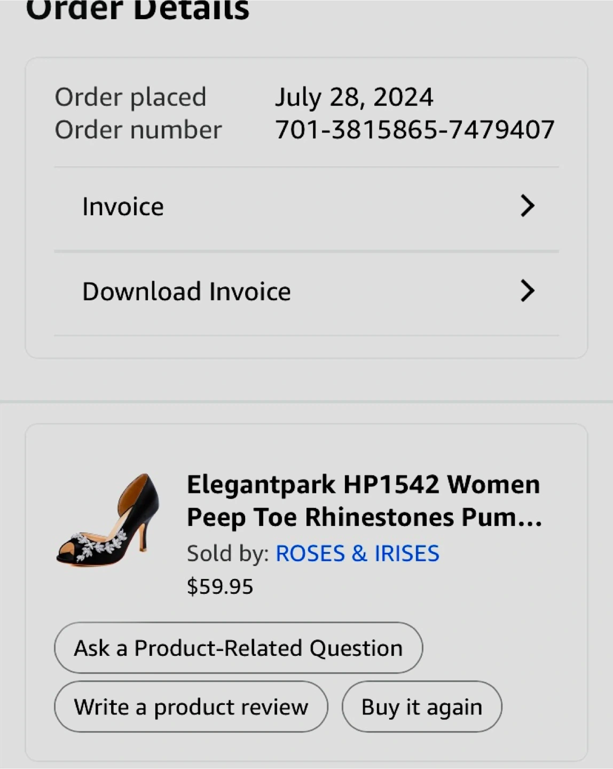Tap the ellipsis ending the product title
This screenshot has width=613, height=769.
[530, 518]
